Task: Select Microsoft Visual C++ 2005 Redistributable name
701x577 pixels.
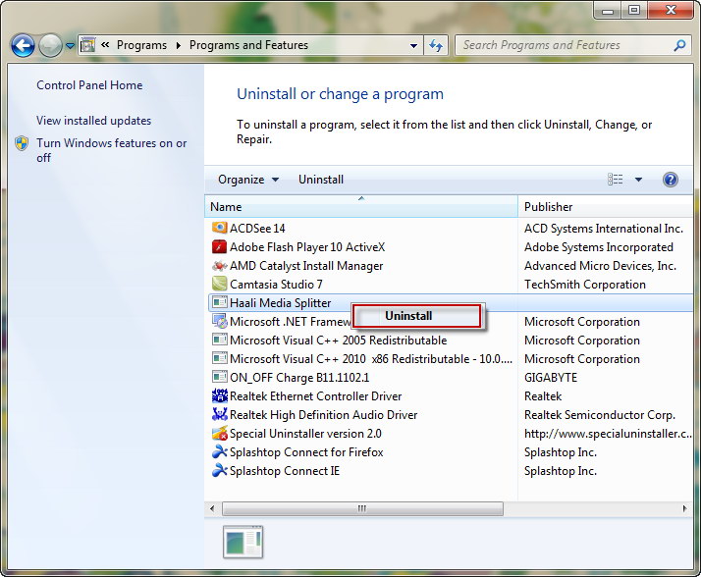Action: [x=339, y=341]
